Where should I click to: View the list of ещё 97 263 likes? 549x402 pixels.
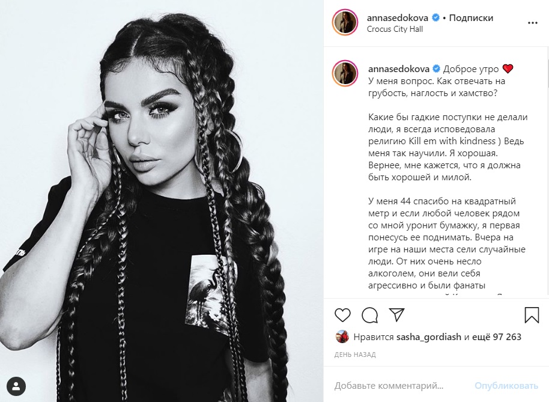(x=497, y=337)
